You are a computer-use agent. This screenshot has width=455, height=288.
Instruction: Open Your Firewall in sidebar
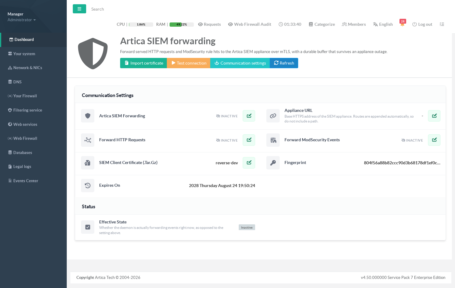coord(33,96)
